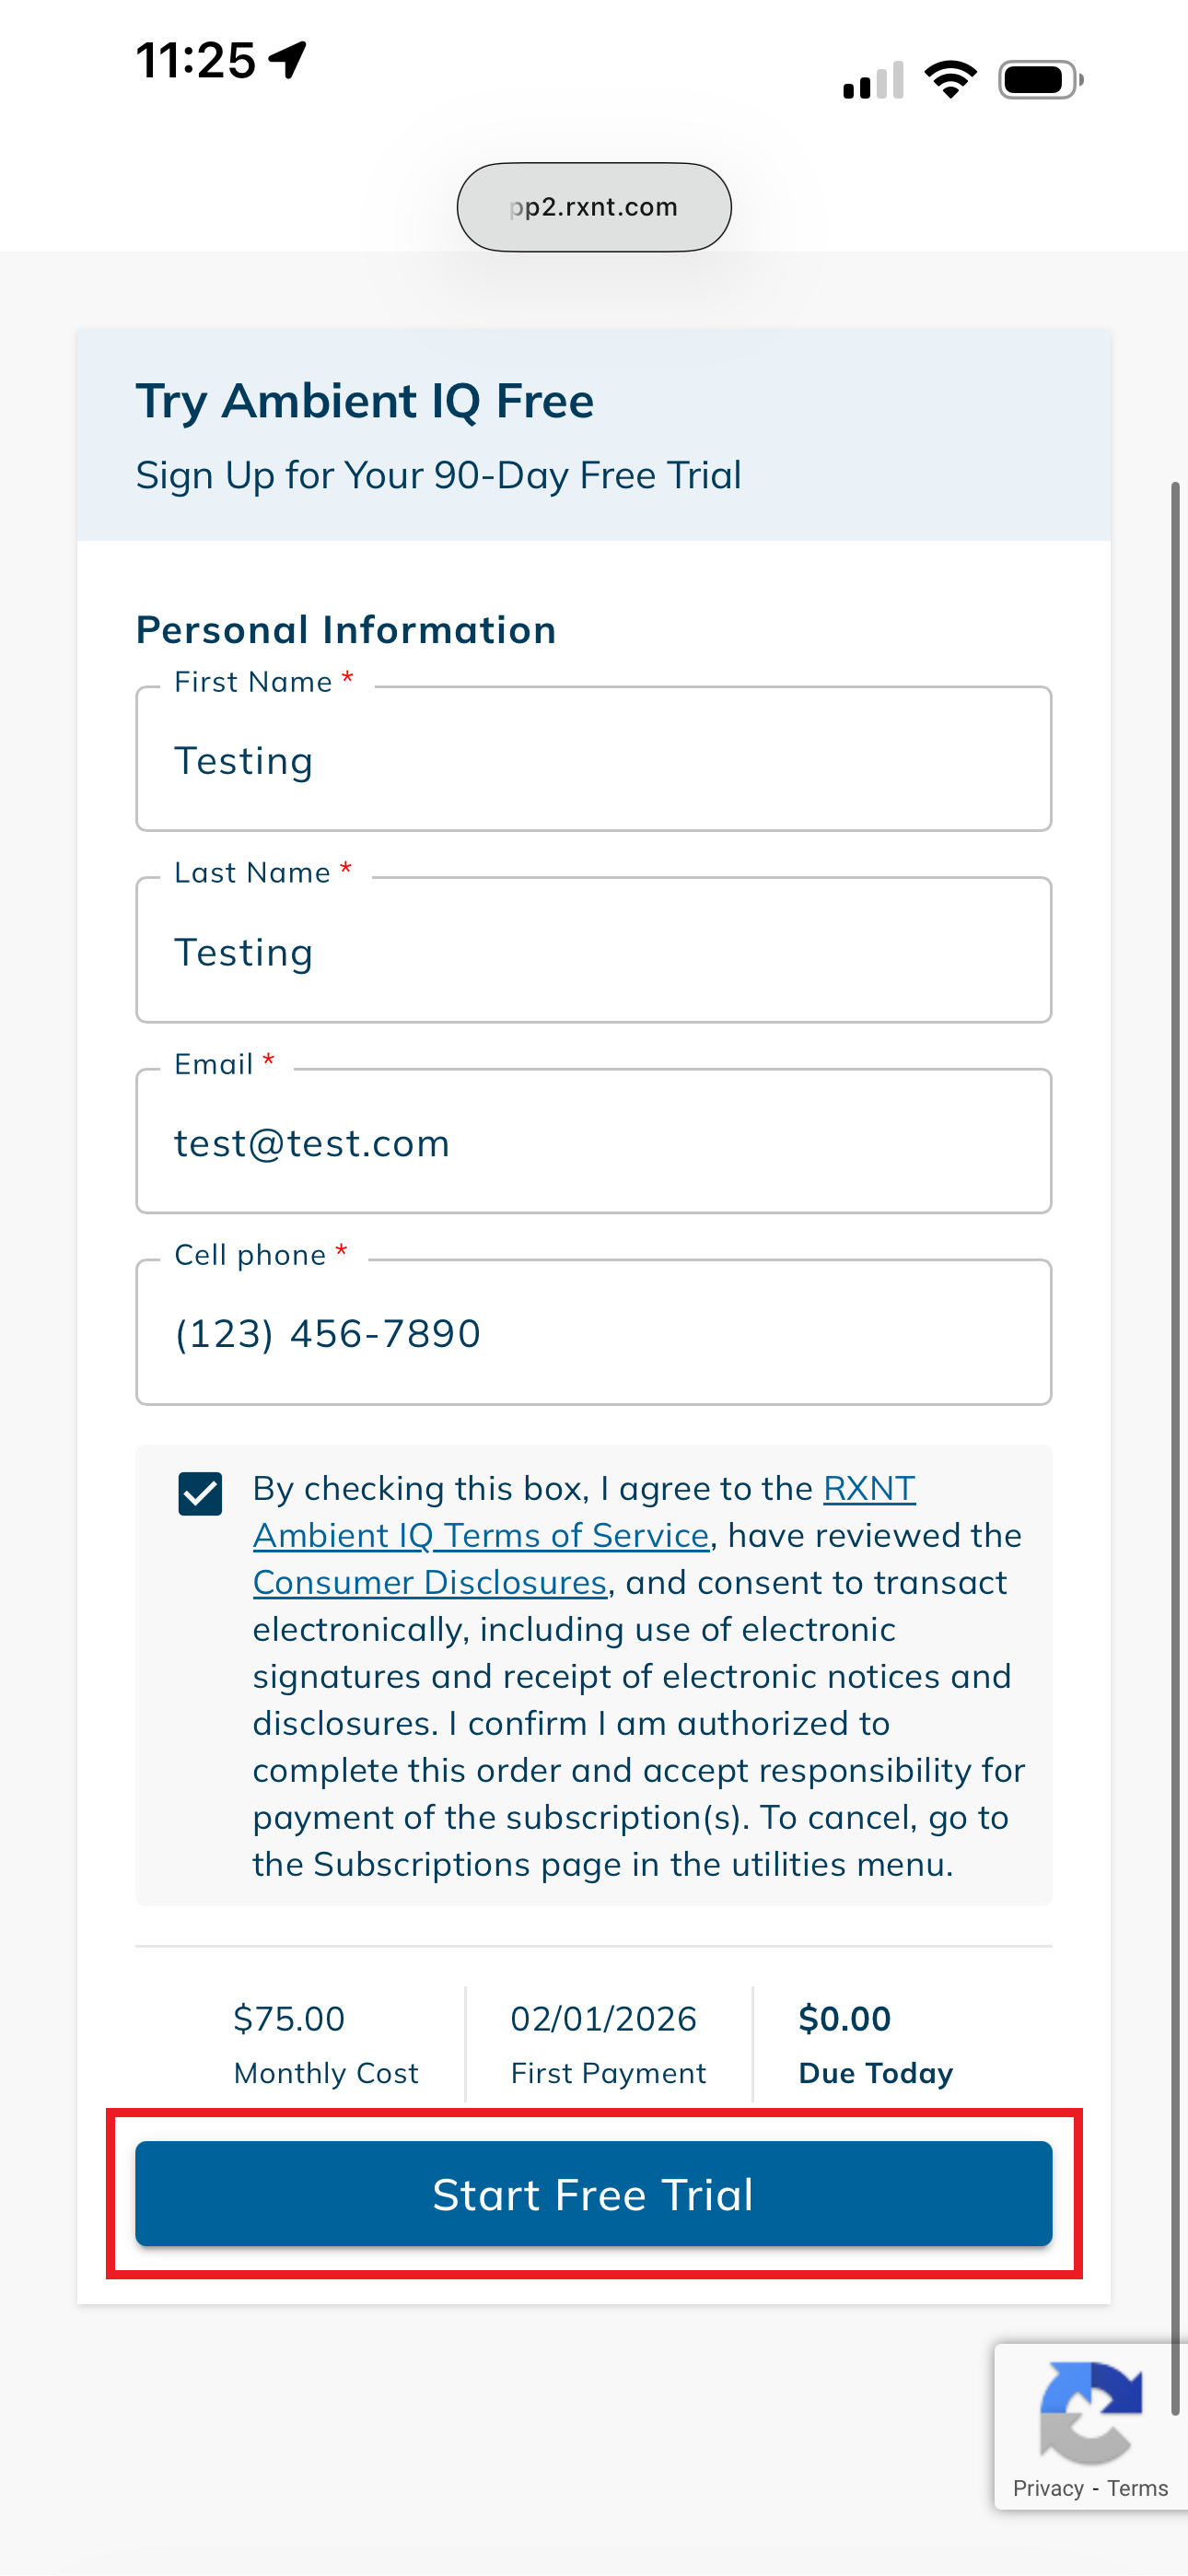Tap the 11:25 clock in status bar
The width and height of the screenshot is (1188, 2576).
[x=196, y=60]
